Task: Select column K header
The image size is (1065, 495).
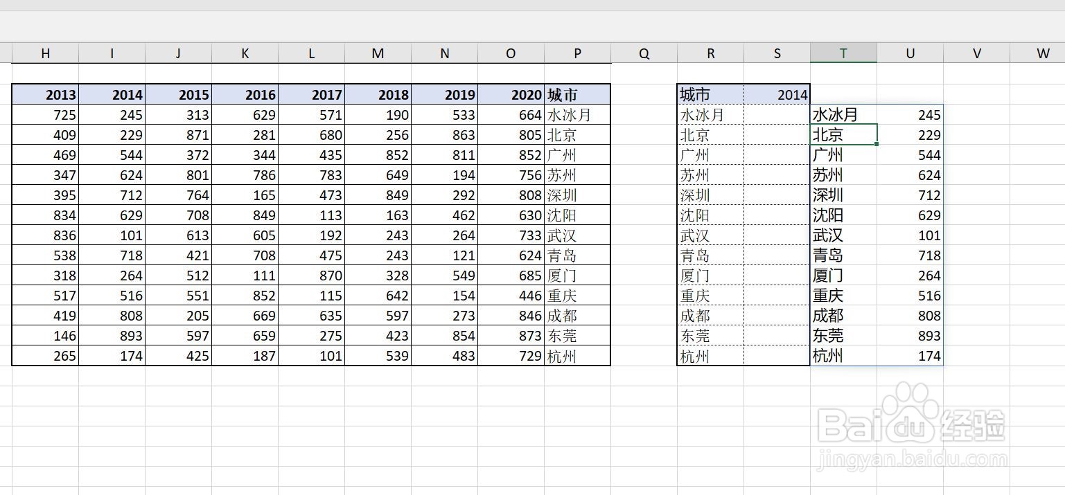Action: pyautogui.click(x=245, y=53)
